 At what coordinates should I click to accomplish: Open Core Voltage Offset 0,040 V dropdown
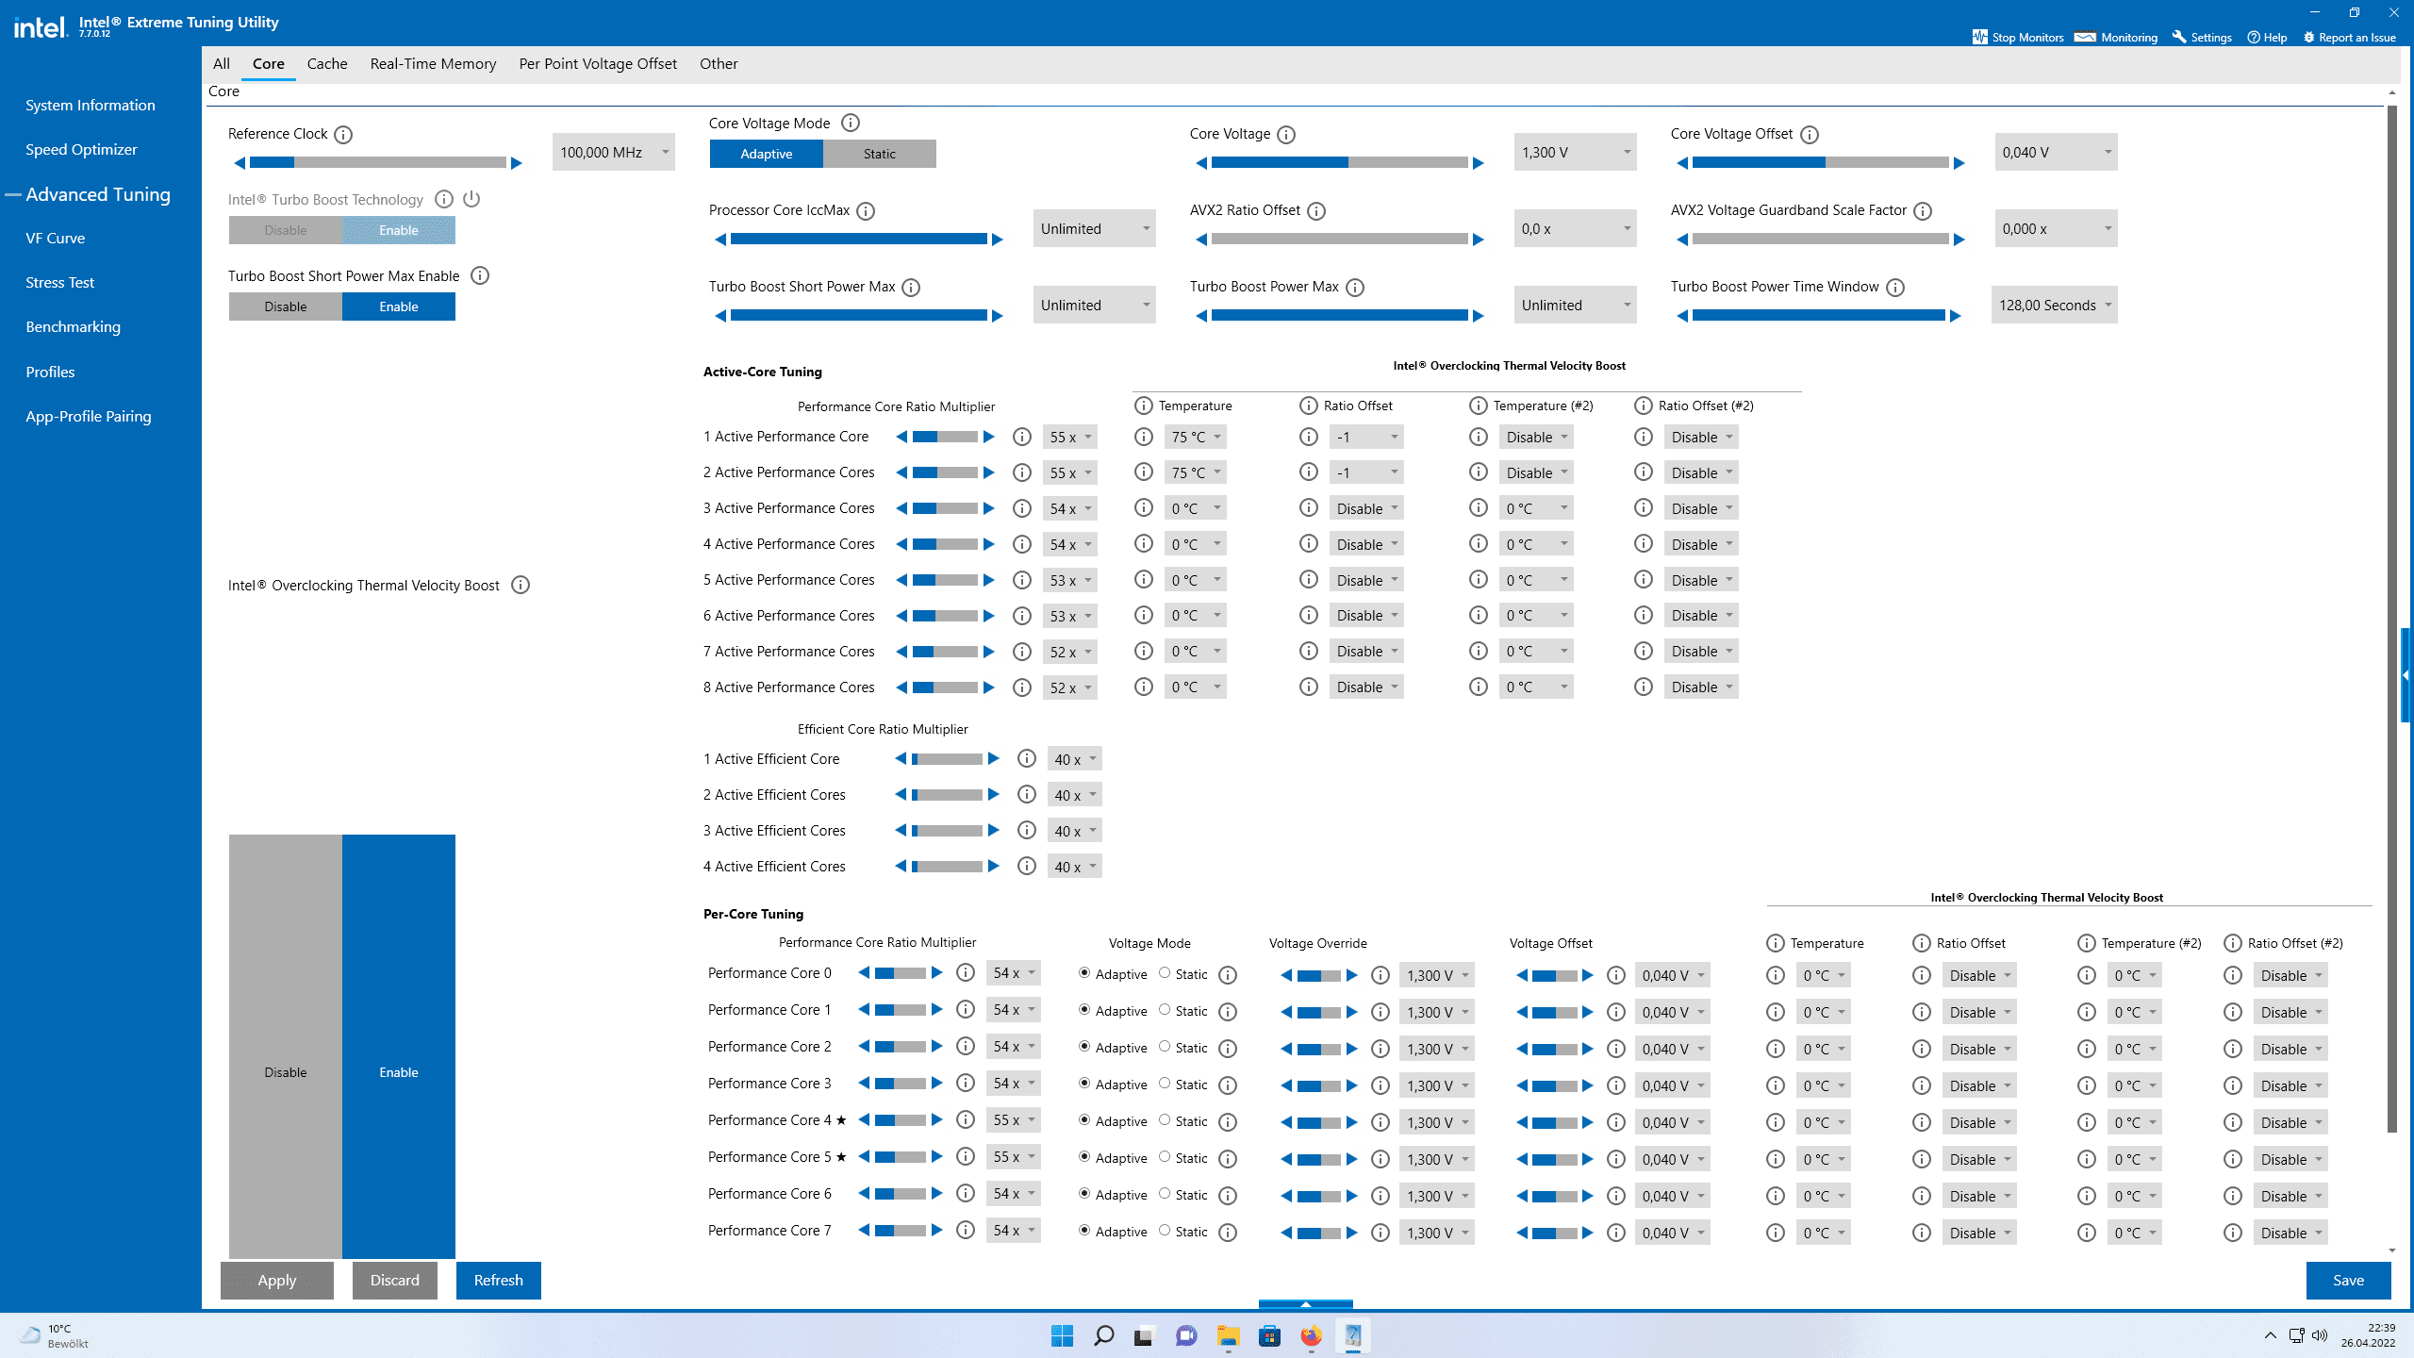coord(2057,152)
